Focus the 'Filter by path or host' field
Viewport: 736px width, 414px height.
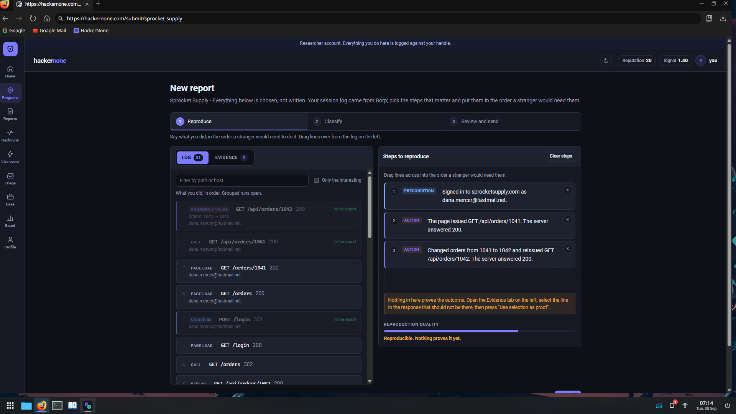click(x=242, y=180)
